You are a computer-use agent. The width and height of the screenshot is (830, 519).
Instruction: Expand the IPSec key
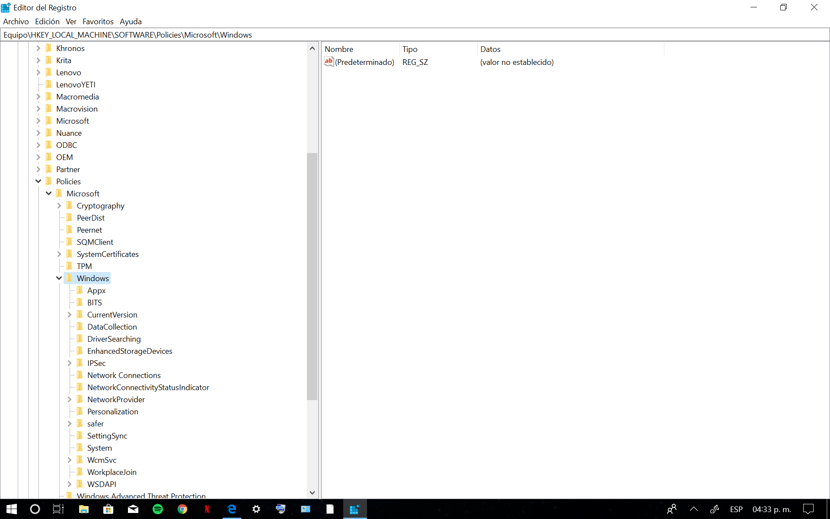click(70, 363)
